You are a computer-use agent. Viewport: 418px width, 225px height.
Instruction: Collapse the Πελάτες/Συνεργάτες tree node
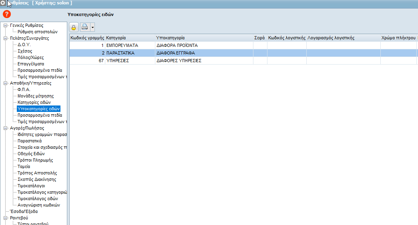click(6, 39)
